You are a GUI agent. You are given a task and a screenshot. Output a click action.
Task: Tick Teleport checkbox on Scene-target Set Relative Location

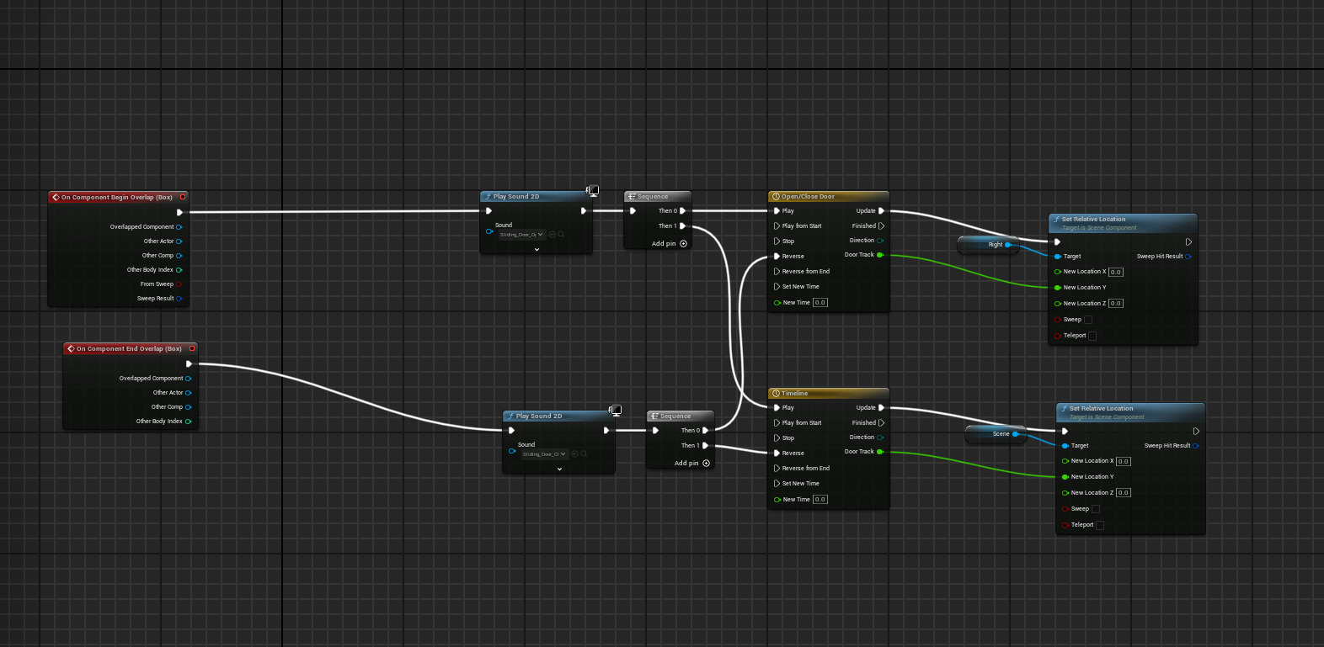click(1100, 525)
